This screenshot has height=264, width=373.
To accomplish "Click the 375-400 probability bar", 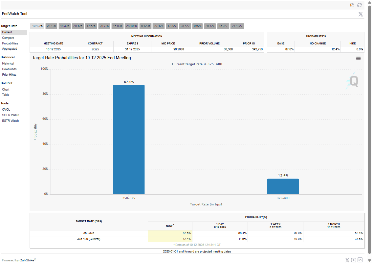I will point(283,186).
